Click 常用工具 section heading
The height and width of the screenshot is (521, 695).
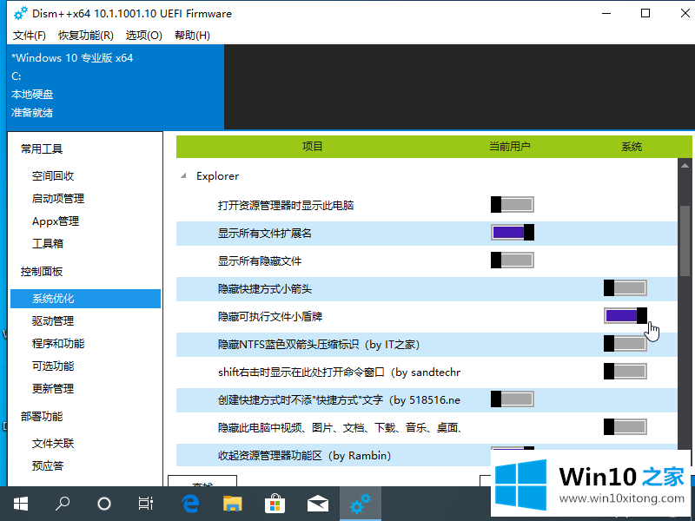[42, 148]
